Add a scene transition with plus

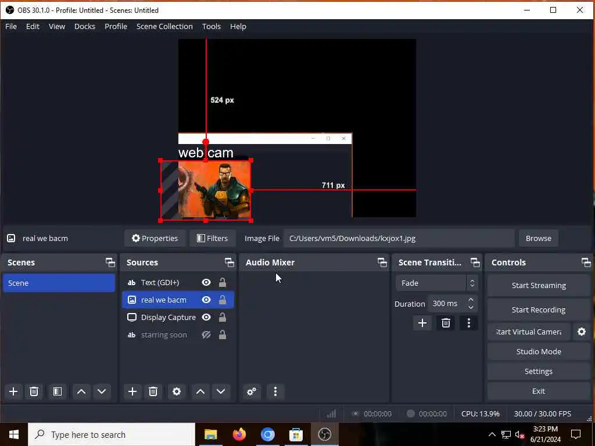[x=422, y=323]
